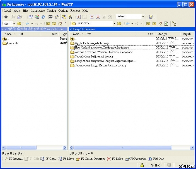Click the Synchronize directories icon

(x=37, y=17)
